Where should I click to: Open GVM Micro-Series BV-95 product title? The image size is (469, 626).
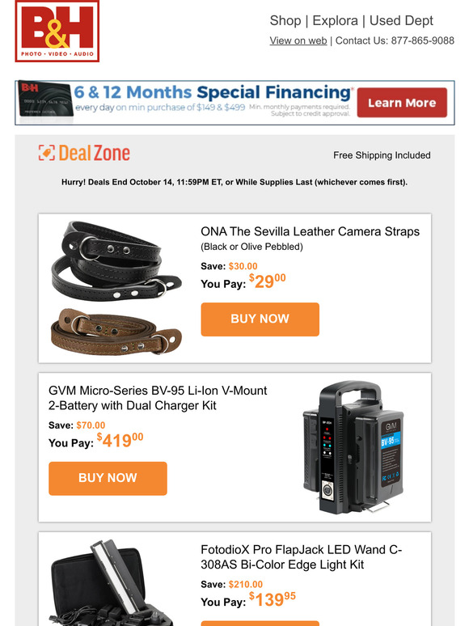(158, 398)
